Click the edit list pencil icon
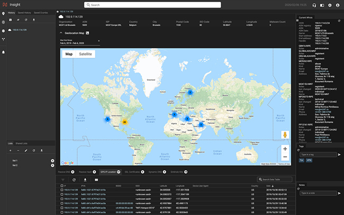Image resolution: width=344 pixels, height=215 pixels. 26,151
